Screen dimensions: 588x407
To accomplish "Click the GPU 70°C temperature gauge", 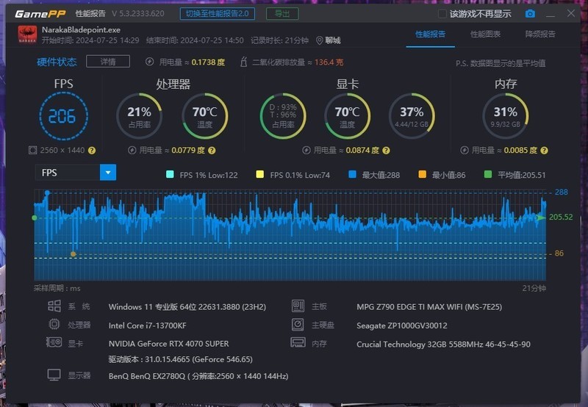I will (x=347, y=116).
